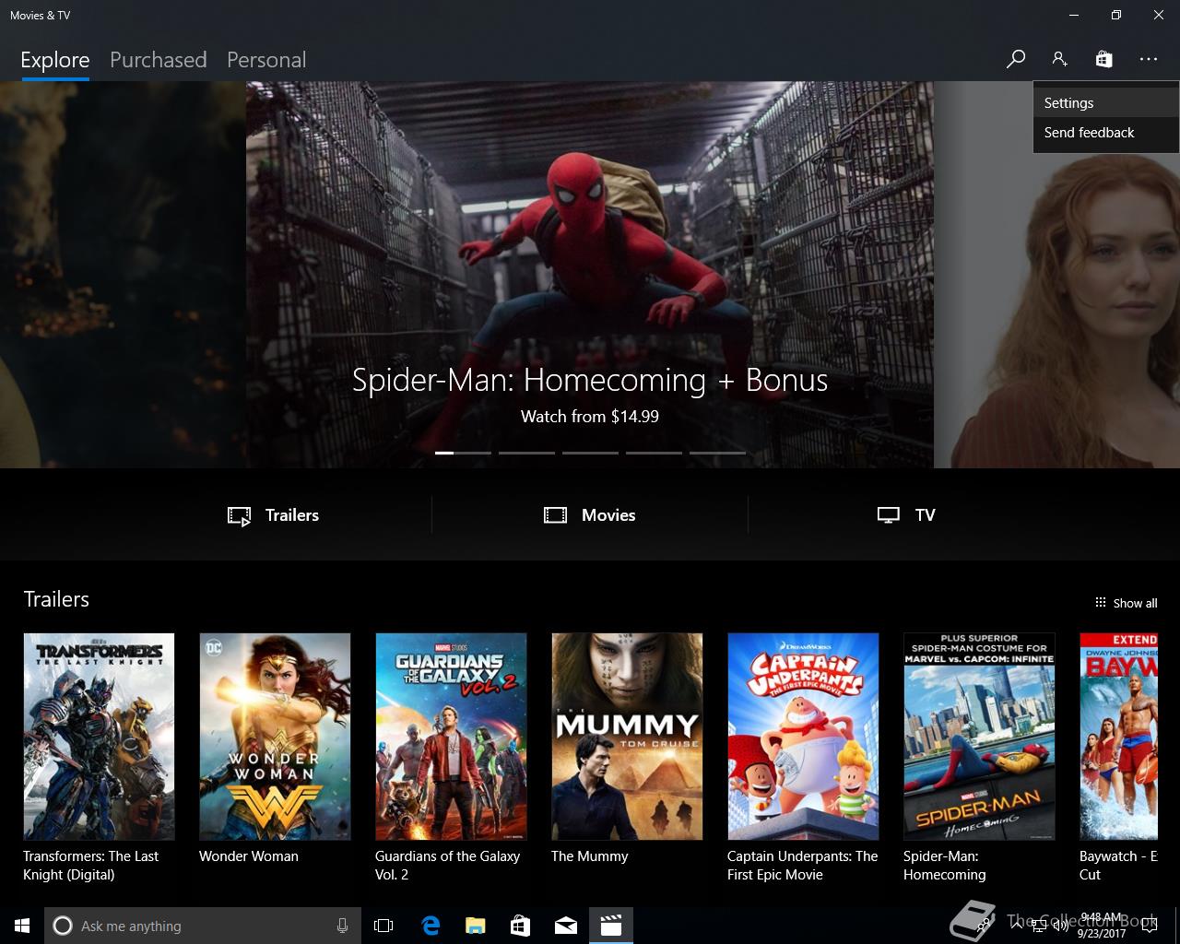Screen dimensions: 1180x944
Task: Open Spider-Man: Homecoming trailer poster
Action: 979,737
